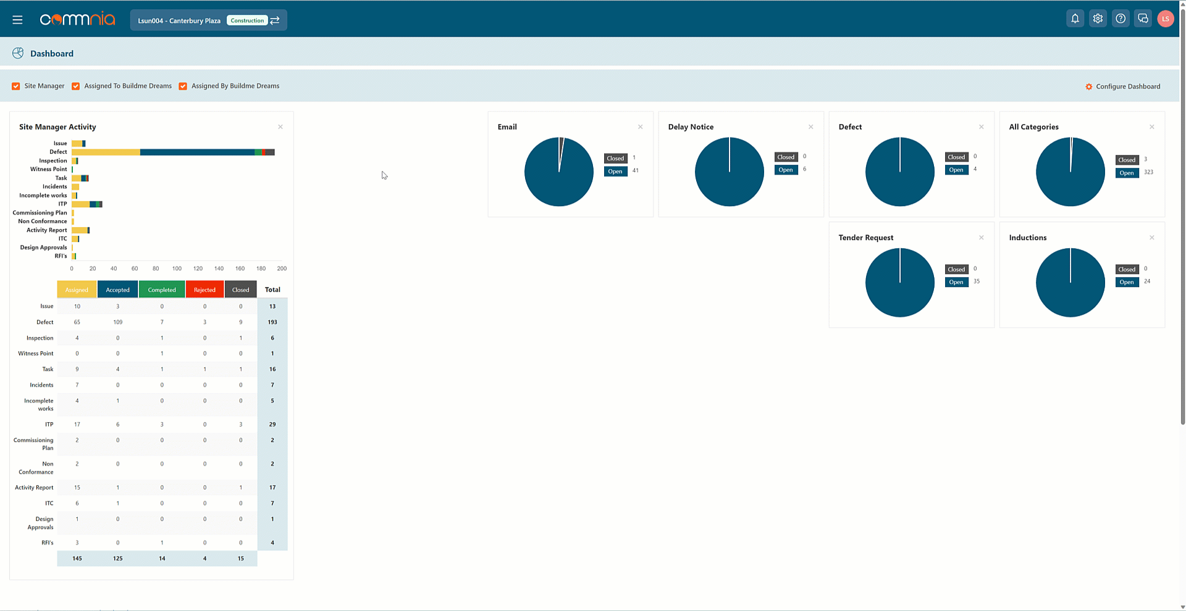Screen dimensions: 1186x611
Task: Click the Open legend in Email widget
Action: click(615, 172)
